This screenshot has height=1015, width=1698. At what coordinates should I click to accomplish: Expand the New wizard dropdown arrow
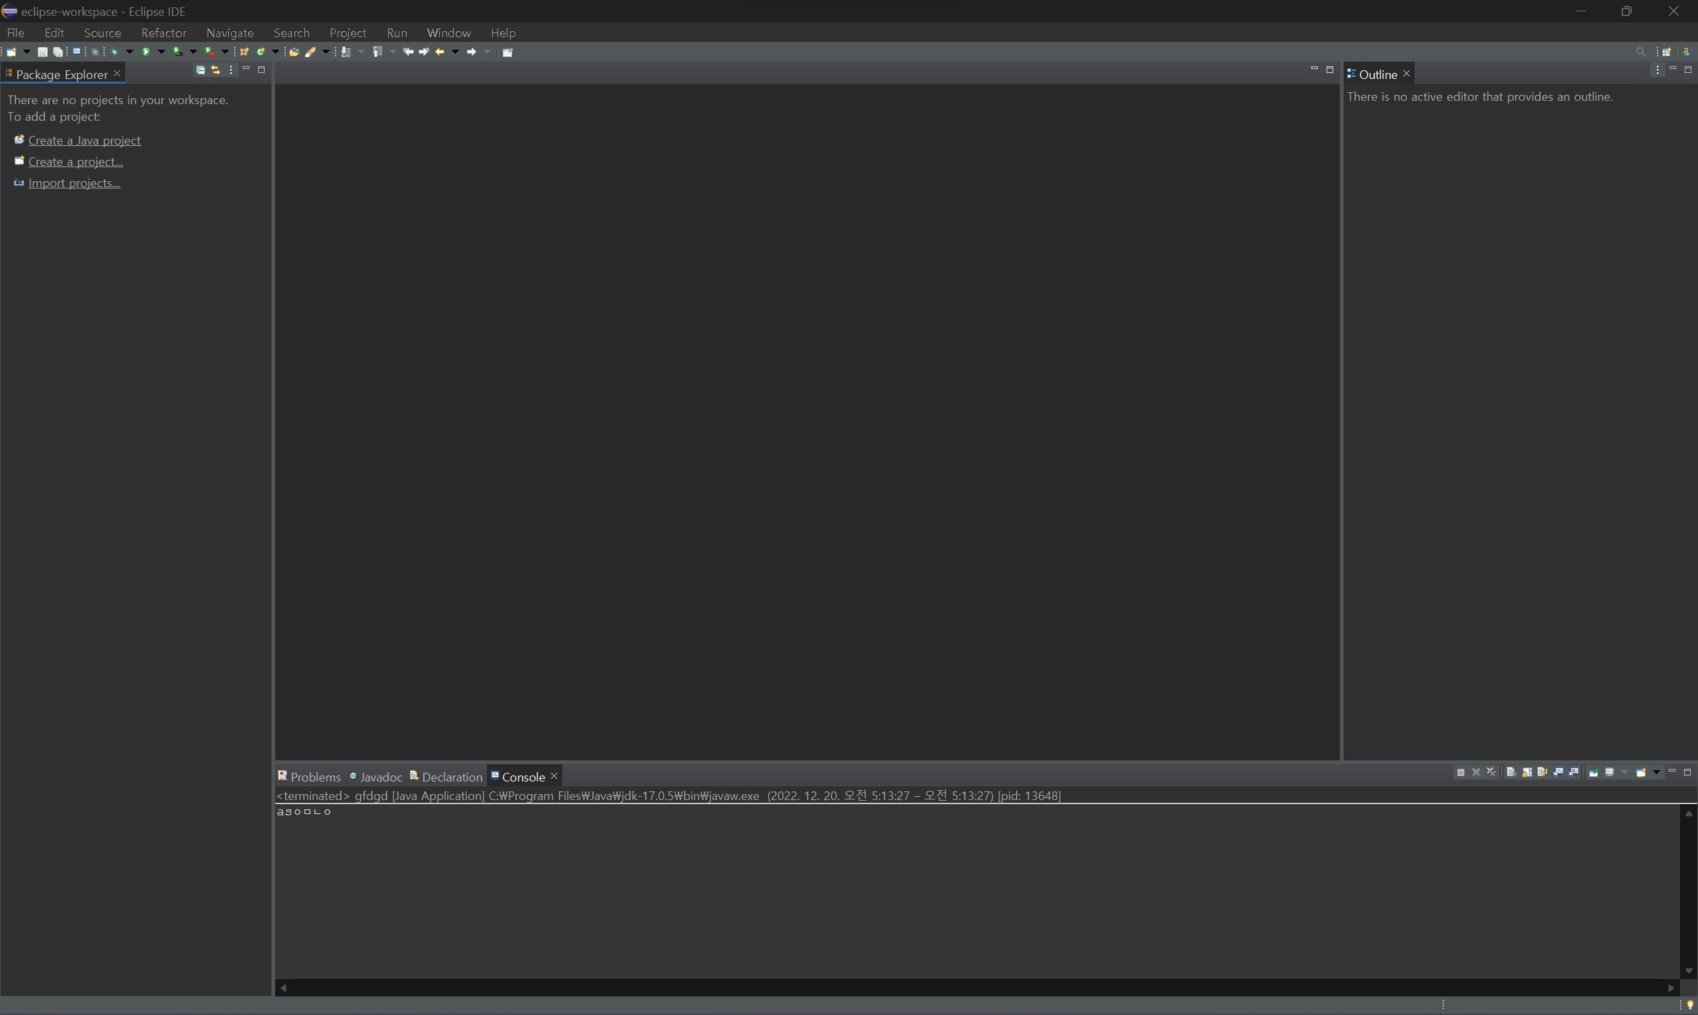pyautogui.click(x=27, y=52)
